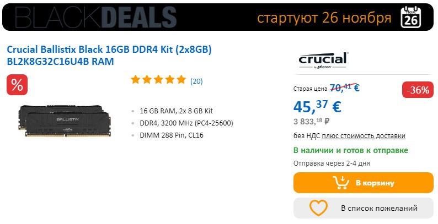Click the BLACK DEALS banner logo
This screenshot has height=224, width=438.
pyautogui.click(x=92, y=18)
